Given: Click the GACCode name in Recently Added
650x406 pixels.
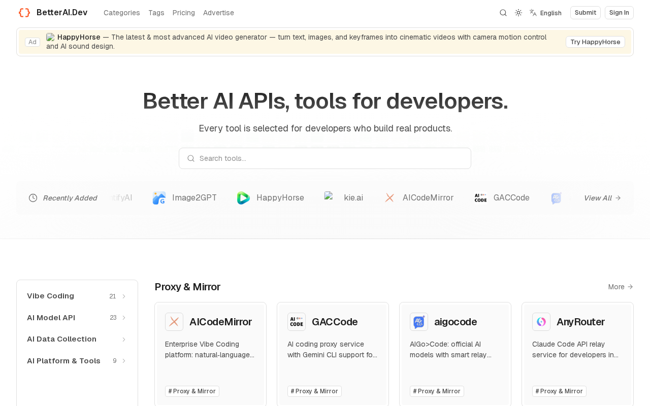Looking at the screenshot, I should coord(511,198).
